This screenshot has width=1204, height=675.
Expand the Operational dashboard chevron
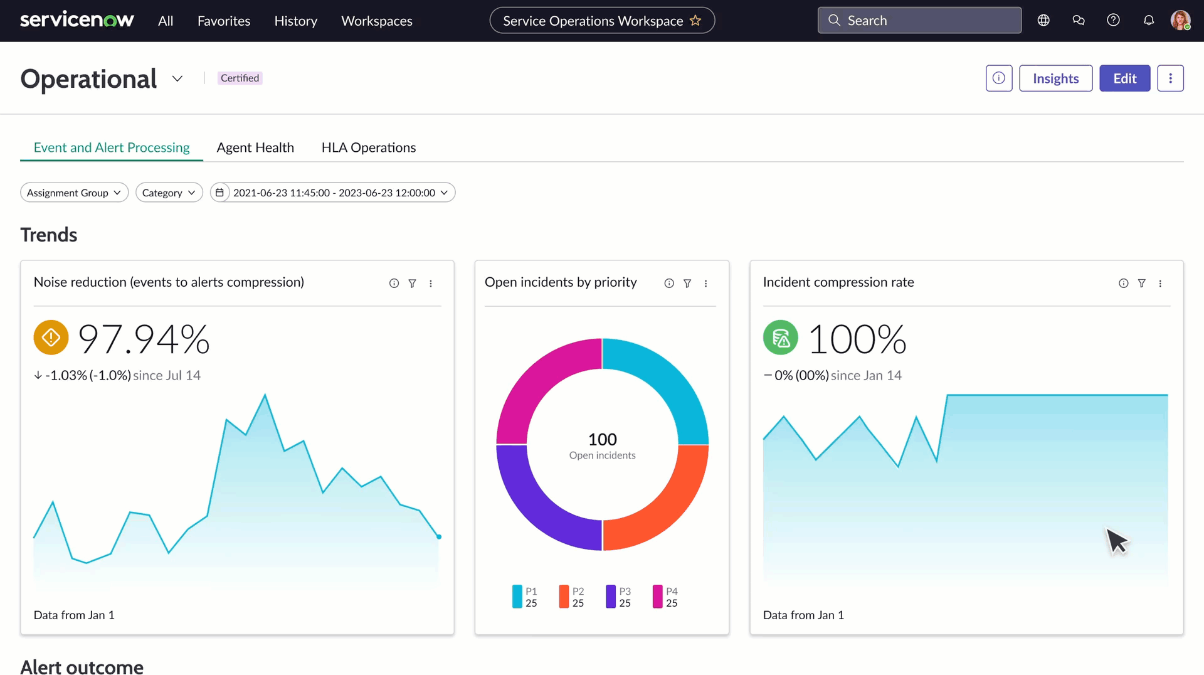click(x=177, y=78)
